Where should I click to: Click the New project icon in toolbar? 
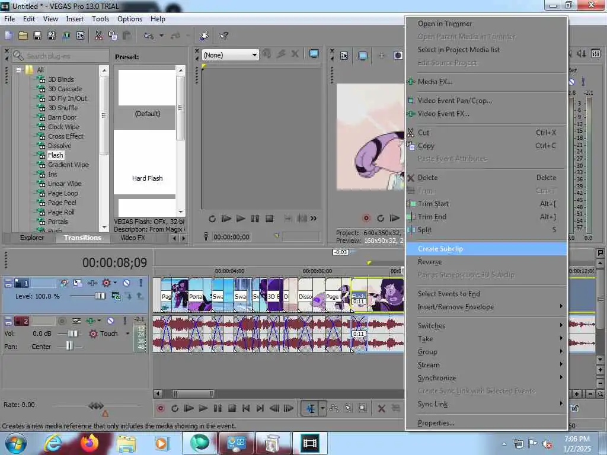[9, 36]
